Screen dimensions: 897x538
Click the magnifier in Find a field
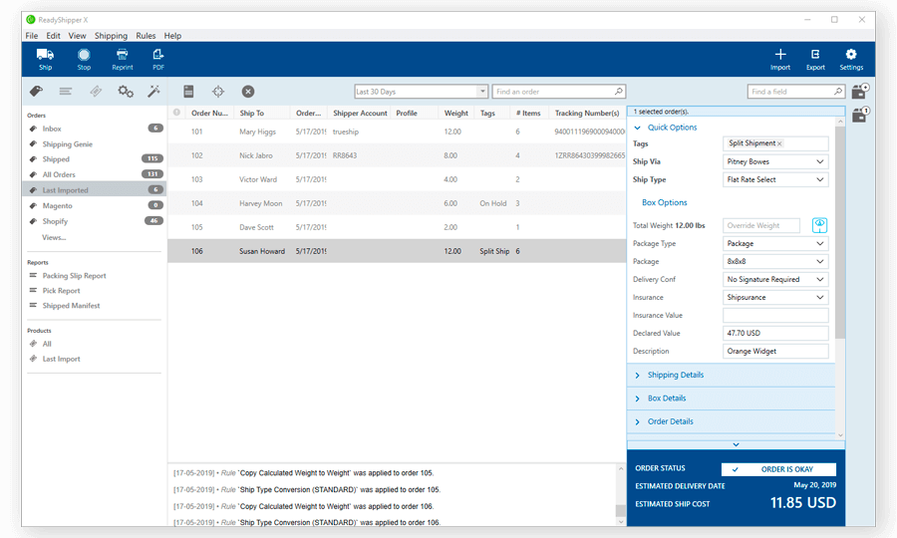(x=837, y=92)
